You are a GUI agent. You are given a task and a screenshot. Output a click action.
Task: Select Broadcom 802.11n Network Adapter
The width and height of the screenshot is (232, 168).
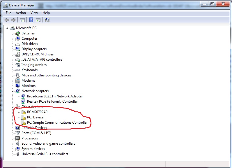[x=55, y=96]
